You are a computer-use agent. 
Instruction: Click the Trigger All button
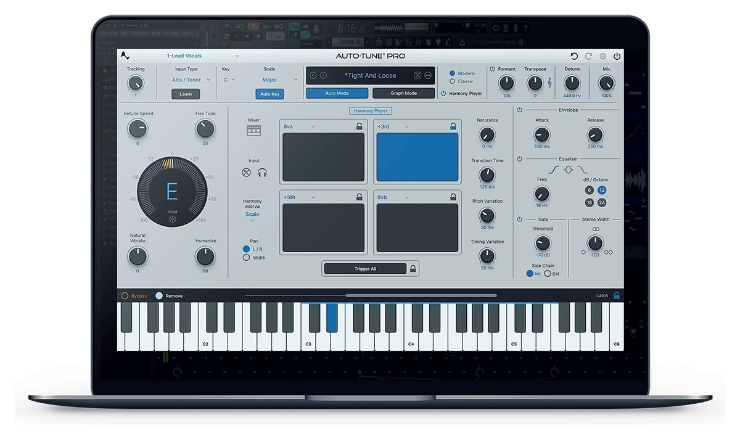365,269
